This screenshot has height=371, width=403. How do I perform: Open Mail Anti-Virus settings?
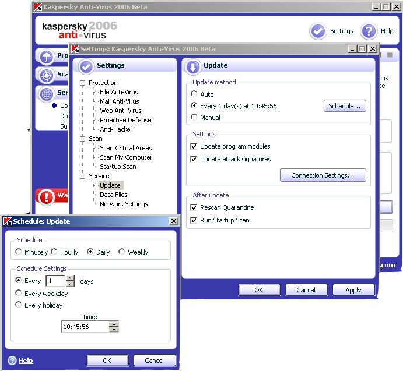coord(119,101)
